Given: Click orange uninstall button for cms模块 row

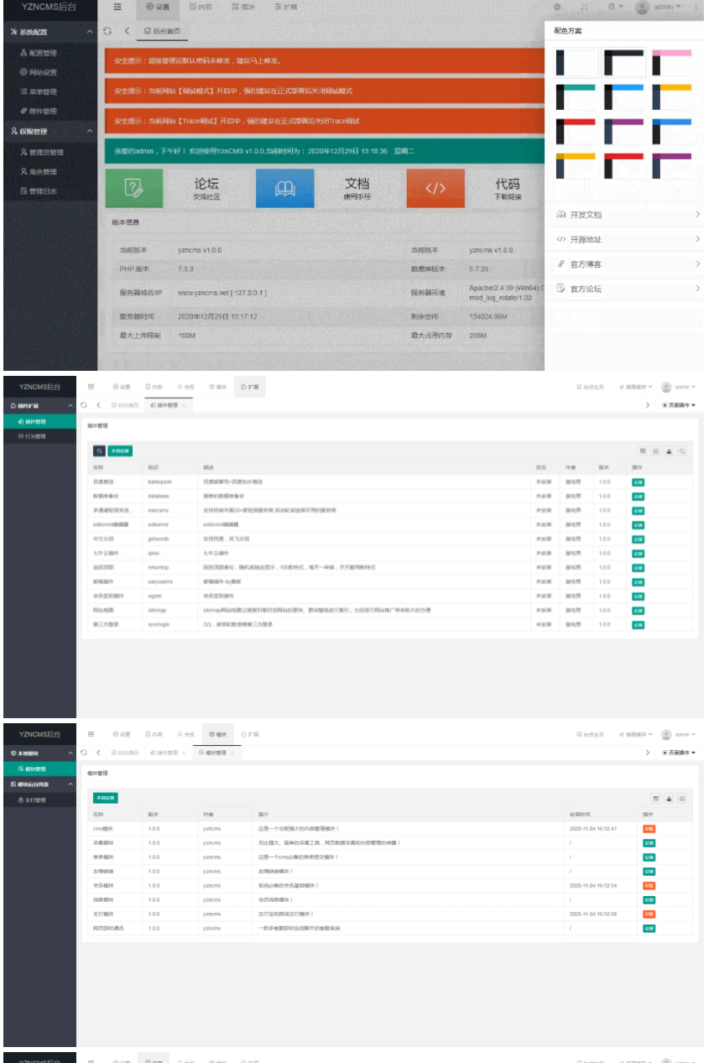Looking at the screenshot, I should coord(649,829).
